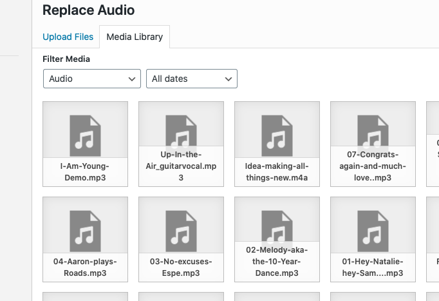Screen dimensions: 439x301
Task: Switch to the Media Library tab
Action: coord(135,37)
